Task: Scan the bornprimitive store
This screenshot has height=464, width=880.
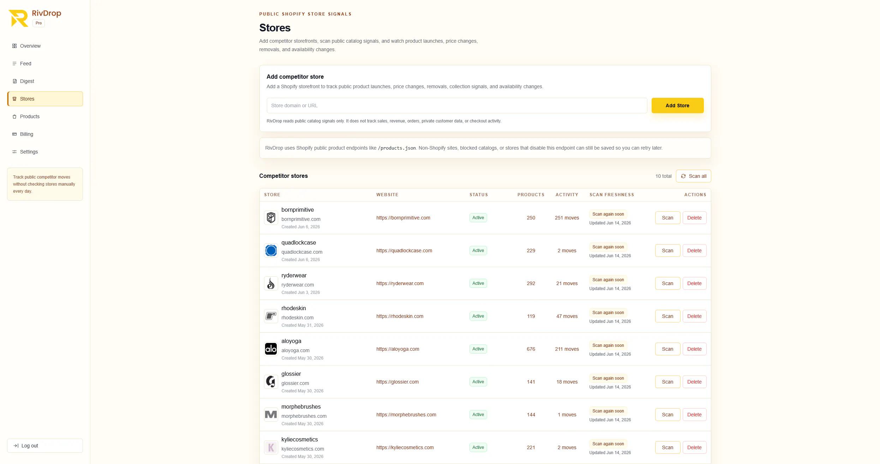Action: (x=668, y=218)
